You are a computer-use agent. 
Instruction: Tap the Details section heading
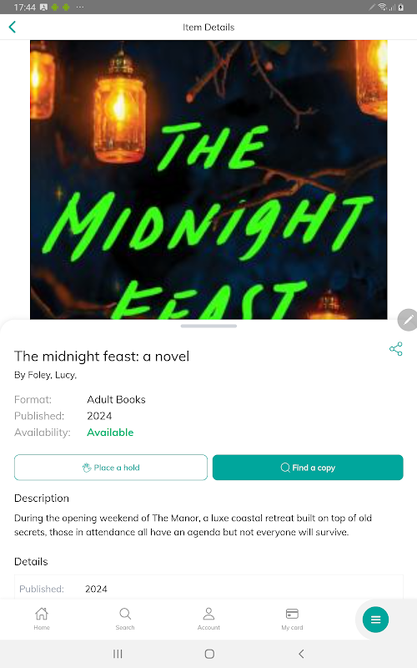tap(31, 561)
